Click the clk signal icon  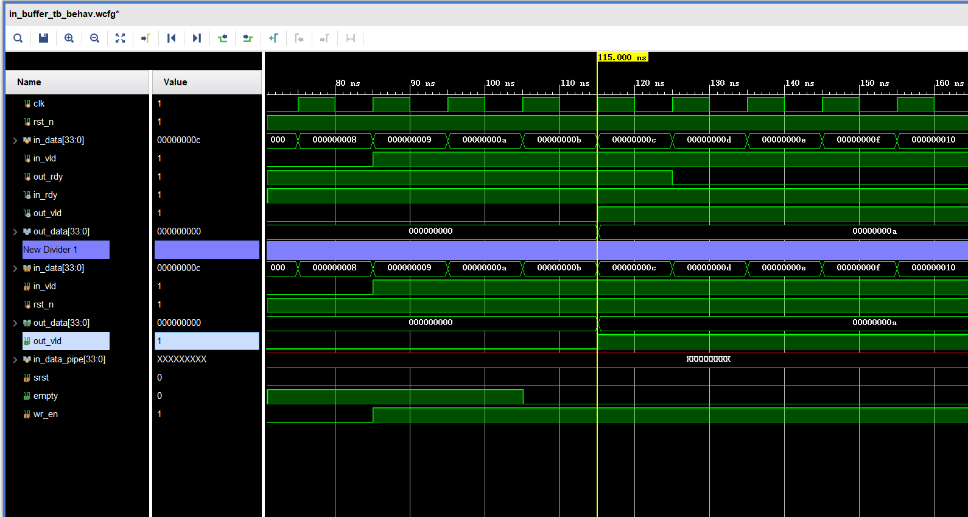[x=27, y=104]
